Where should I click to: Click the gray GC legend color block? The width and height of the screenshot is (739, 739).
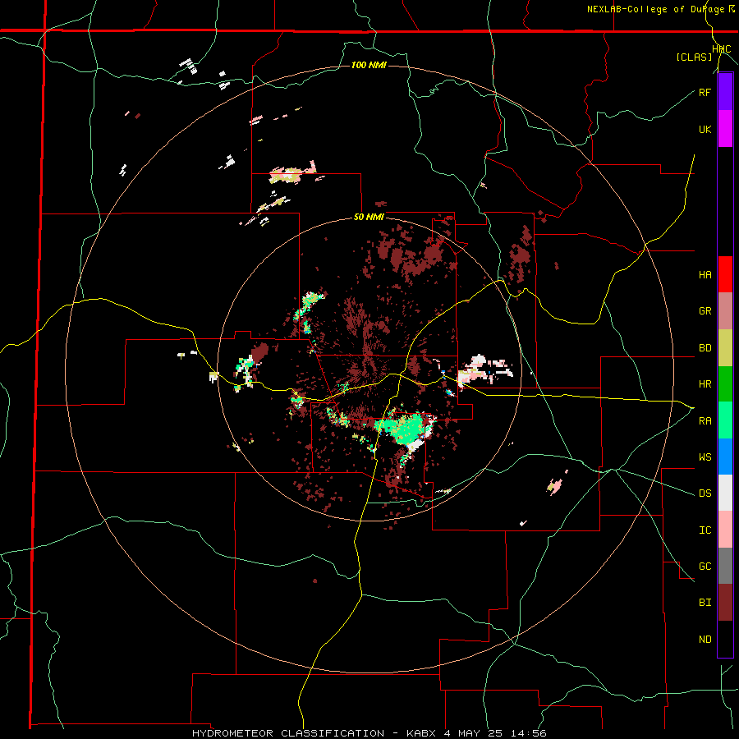(725, 566)
